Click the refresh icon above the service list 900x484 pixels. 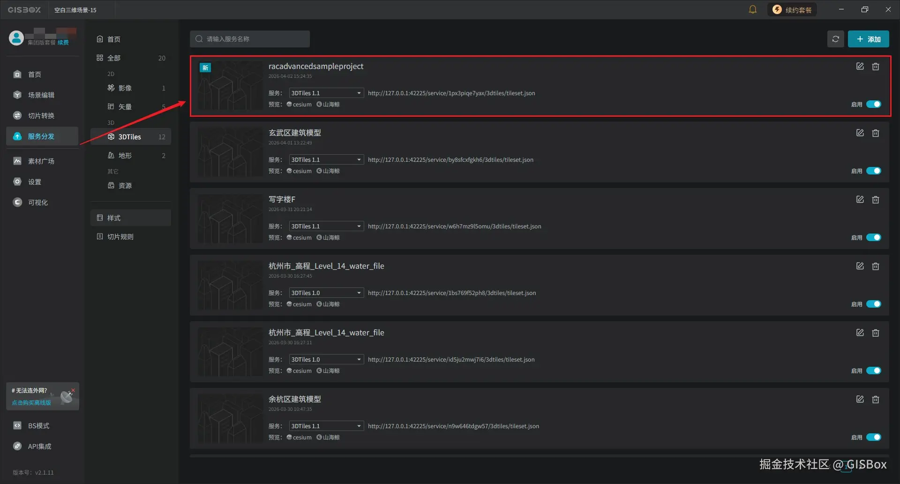point(835,39)
